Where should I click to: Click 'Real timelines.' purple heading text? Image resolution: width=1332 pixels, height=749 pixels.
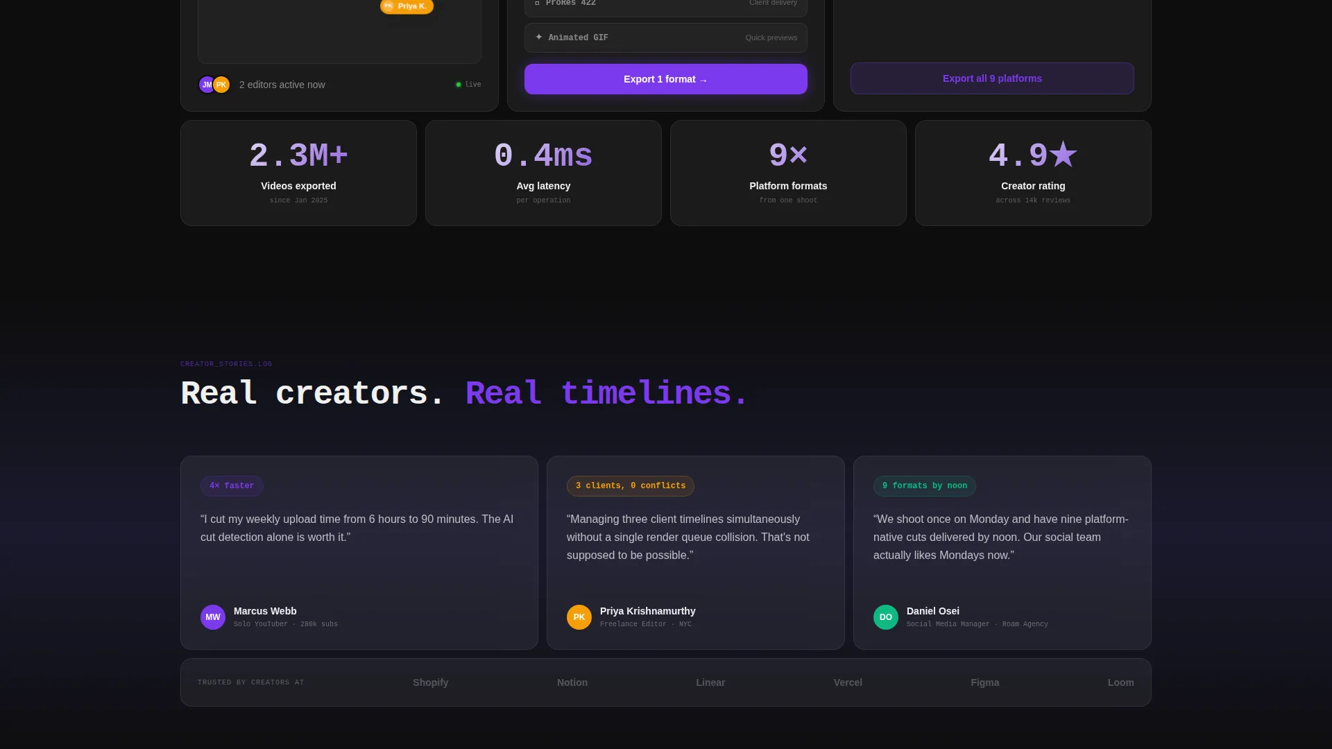[x=607, y=393]
